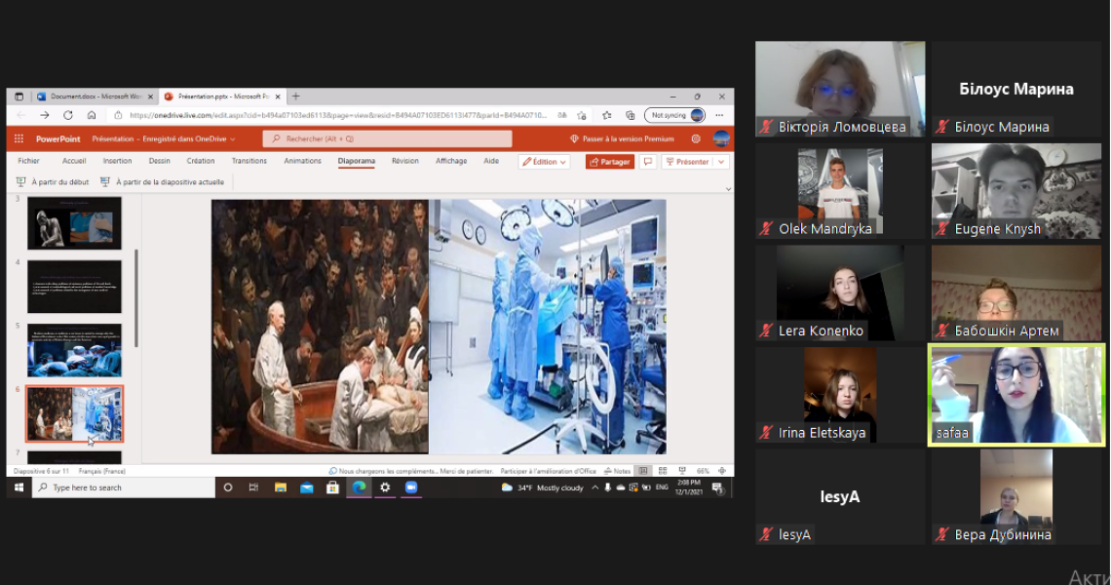Click Passer à la version Premium
This screenshot has height=585, width=1111.
pos(622,139)
